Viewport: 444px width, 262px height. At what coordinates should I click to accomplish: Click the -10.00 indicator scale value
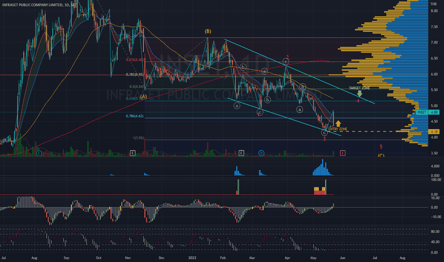(x=436, y=217)
